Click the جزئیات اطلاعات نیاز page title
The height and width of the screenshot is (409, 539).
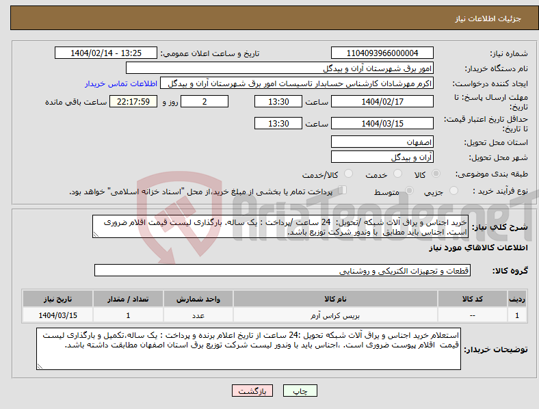click(488, 18)
